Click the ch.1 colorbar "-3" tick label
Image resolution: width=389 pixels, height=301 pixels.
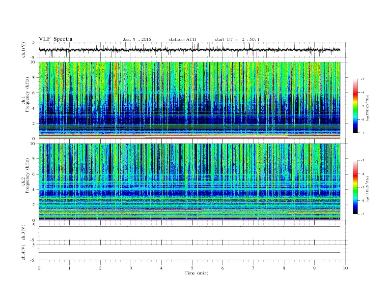point(362,79)
